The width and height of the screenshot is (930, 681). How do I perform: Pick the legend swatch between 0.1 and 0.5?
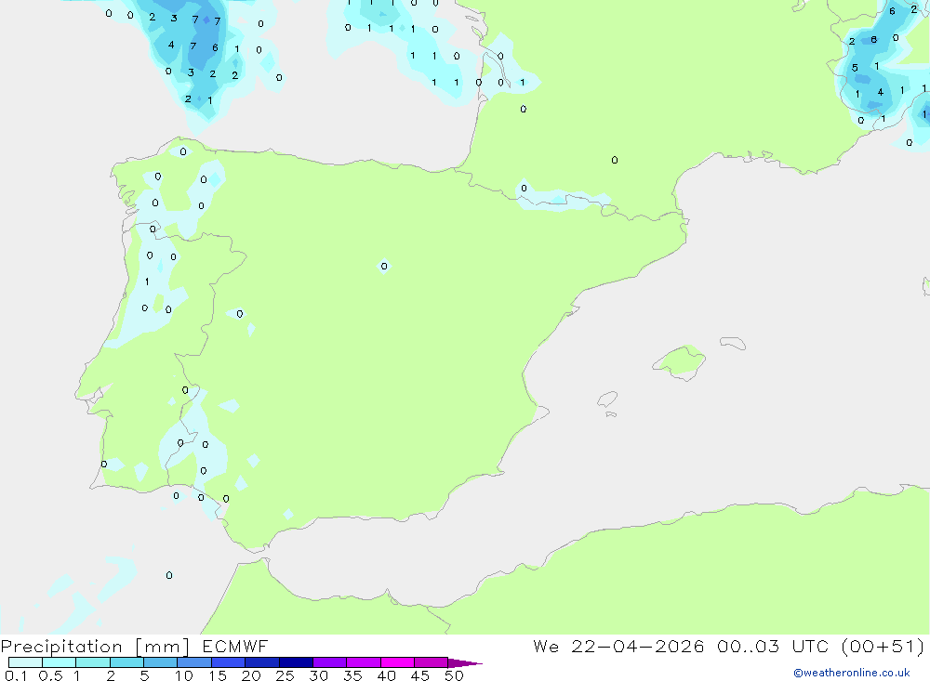tap(25, 662)
